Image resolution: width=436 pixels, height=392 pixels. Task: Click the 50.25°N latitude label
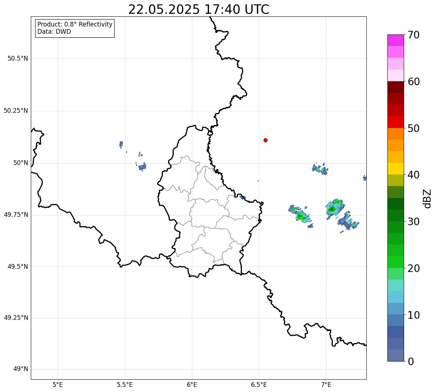pos(16,111)
